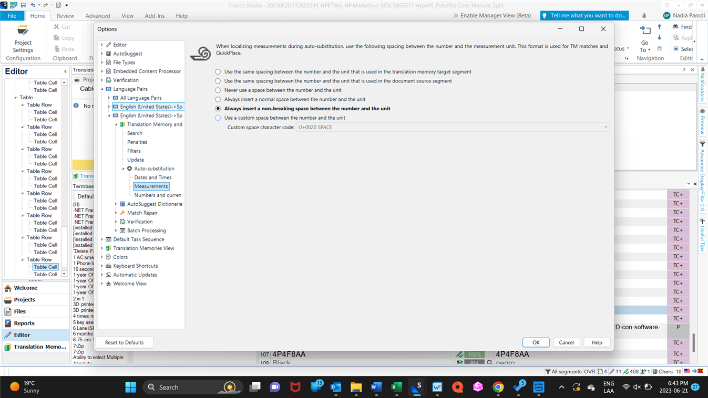
Task: Expand the Editor node in Options tree
Action: [102, 45]
